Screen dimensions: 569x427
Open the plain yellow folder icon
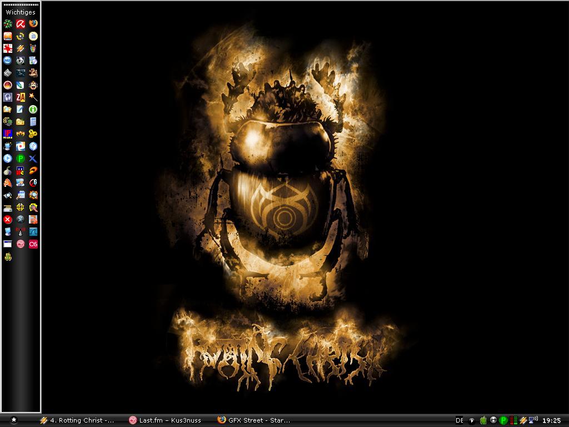(21, 122)
